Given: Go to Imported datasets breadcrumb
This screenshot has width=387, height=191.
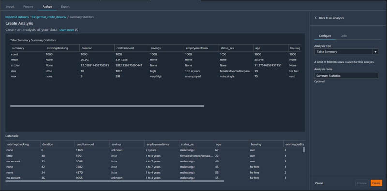Looking at the screenshot, I should click(x=17, y=17).
